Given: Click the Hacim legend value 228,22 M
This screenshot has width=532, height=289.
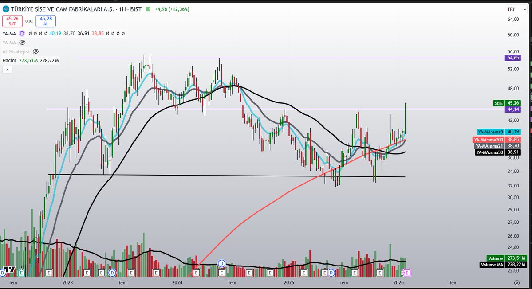Looking at the screenshot, I should click(x=49, y=60).
